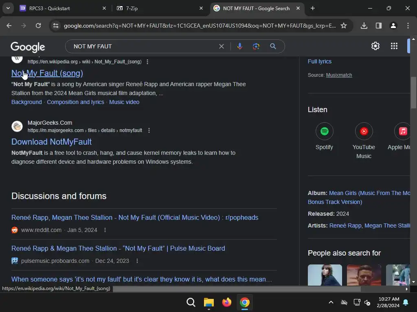Listen on YouTube Music
The image size is (417, 312).
(x=364, y=141)
